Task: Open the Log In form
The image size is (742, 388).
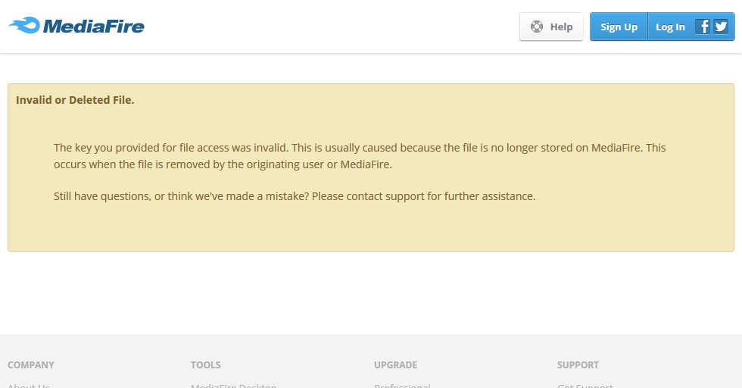Action: (x=670, y=27)
